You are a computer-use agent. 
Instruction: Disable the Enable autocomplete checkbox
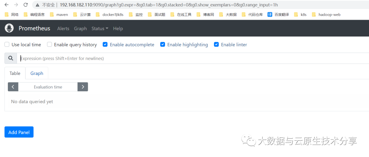[x=105, y=45]
